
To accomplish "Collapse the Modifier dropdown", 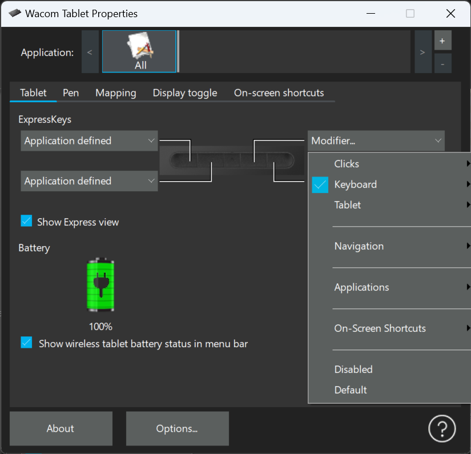I will (376, 140).
